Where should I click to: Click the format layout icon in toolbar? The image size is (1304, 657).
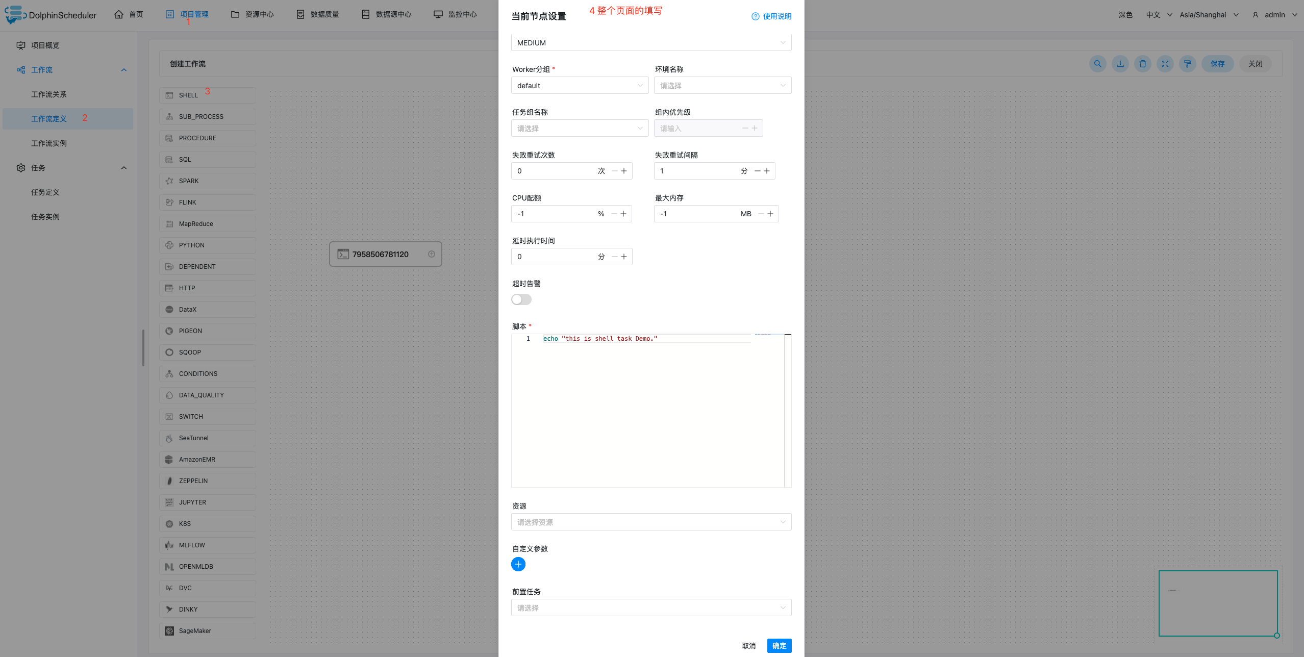(x=1187, y=64)
